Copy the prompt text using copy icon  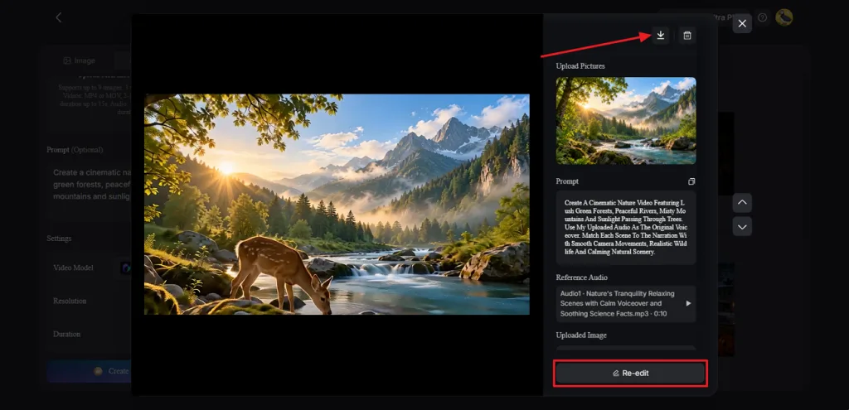click(691, 181)
